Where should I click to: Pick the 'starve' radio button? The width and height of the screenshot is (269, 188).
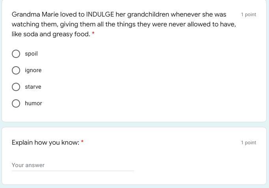[16, 87]
